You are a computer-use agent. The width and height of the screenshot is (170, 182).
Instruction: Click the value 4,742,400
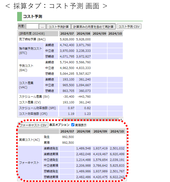(67, 45)
